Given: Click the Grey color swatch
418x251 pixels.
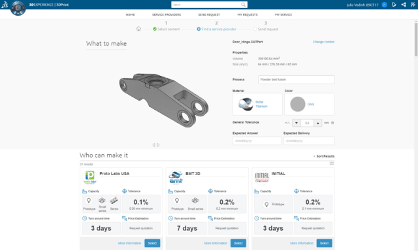Looking at the screenshot, I should click(298, 104).
